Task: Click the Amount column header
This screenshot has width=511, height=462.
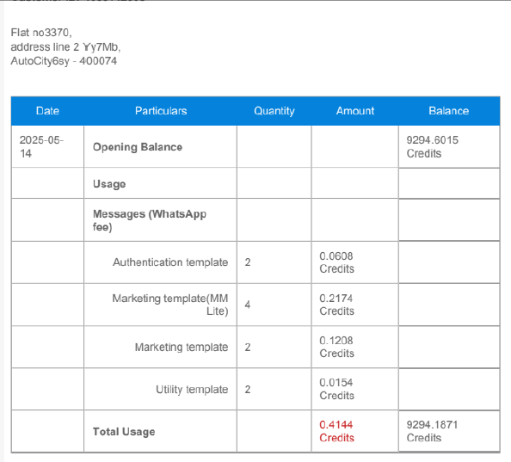Action: [x=355, y=111]
